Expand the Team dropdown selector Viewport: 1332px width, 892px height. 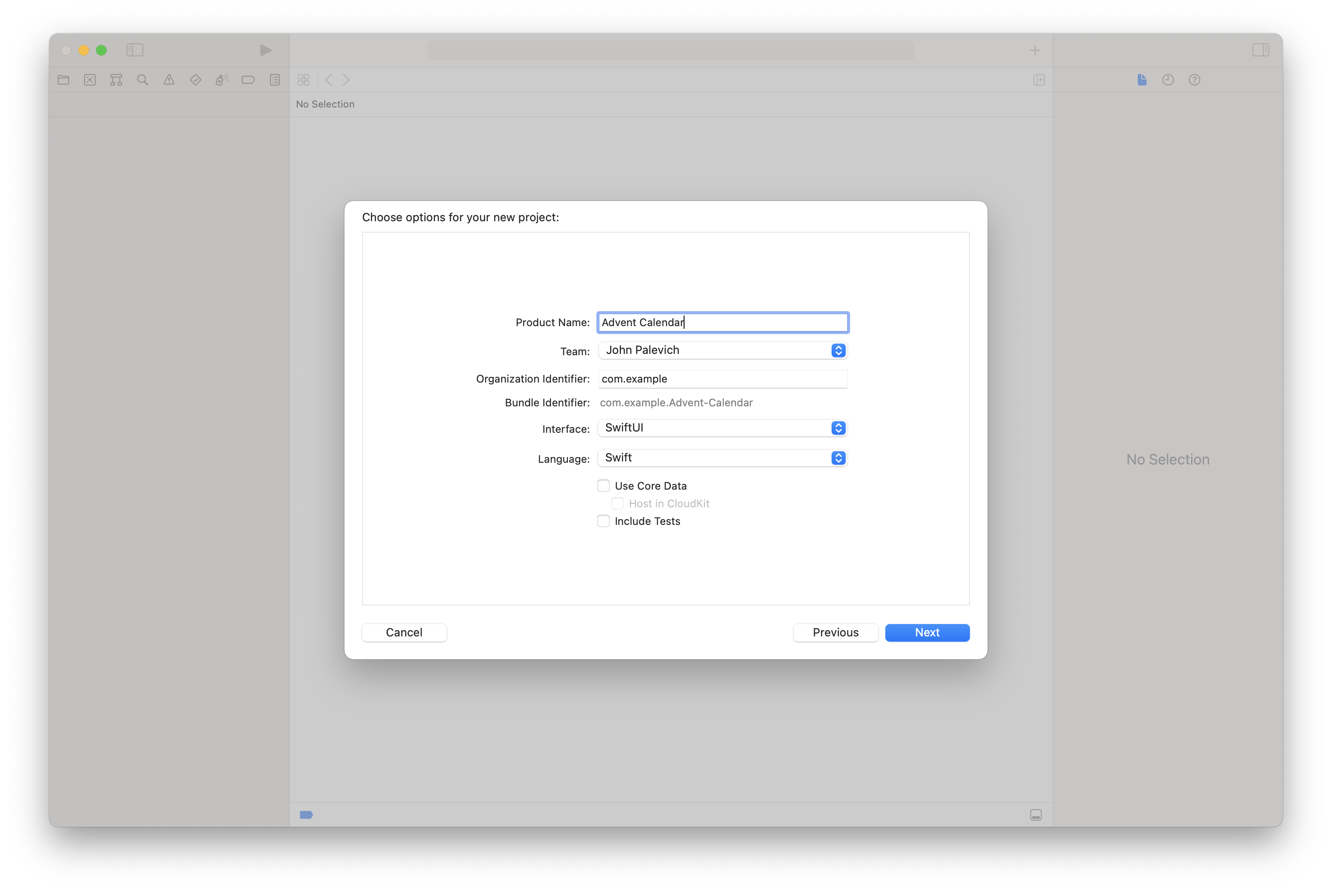(x=839, y=350)
